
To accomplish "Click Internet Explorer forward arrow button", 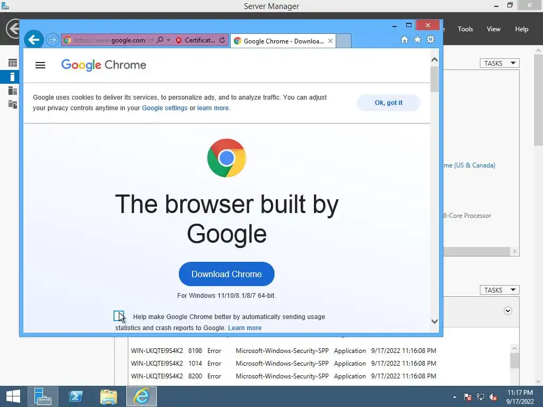I will click(x=52, y=40).
